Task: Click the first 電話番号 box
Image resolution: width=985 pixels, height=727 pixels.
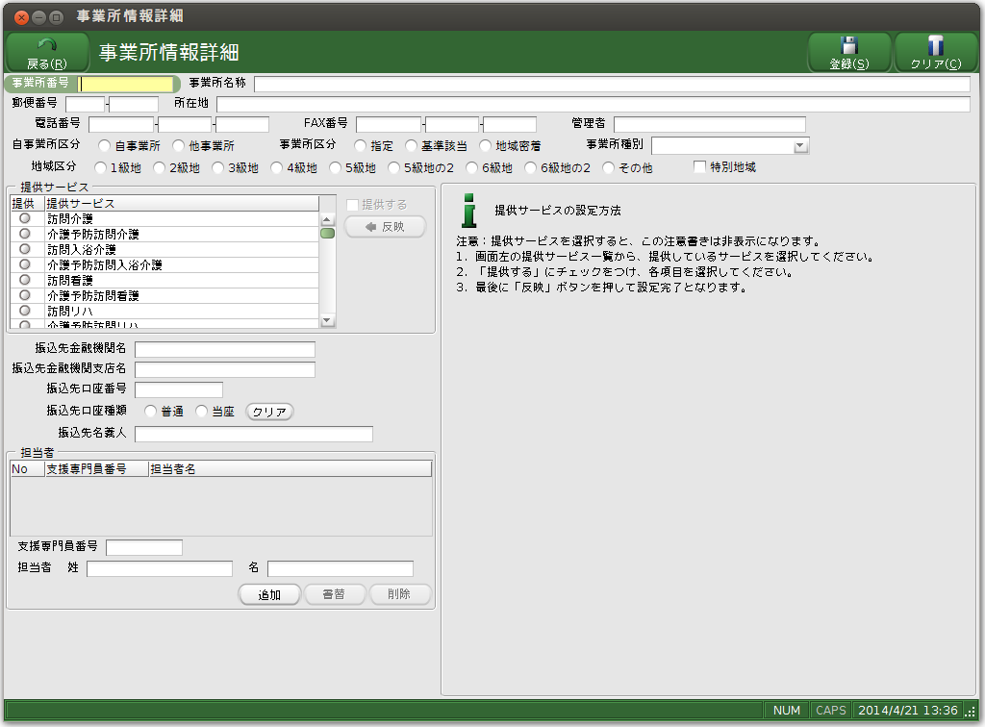Action: point(121,124)
